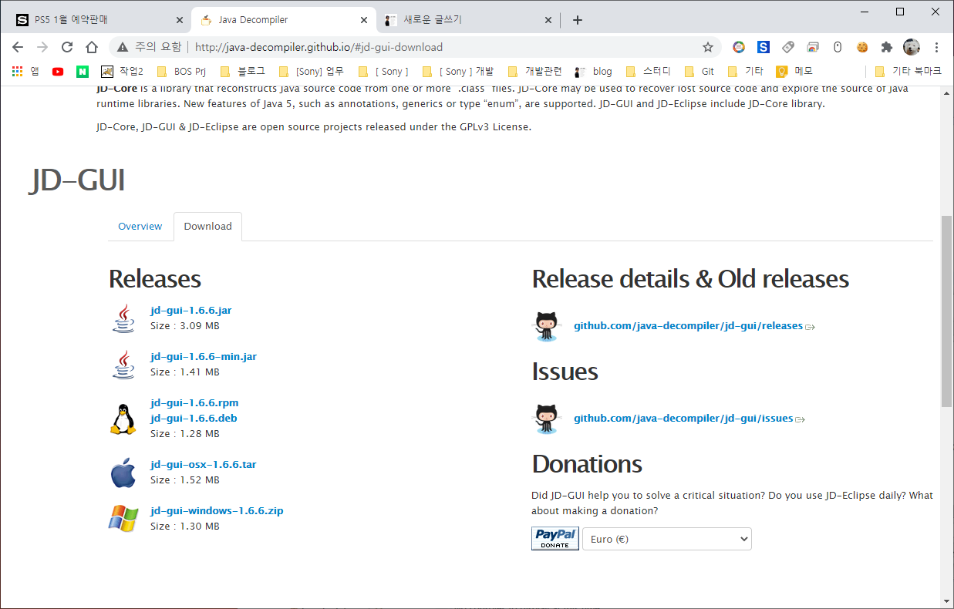Image resolution: width=954 pixels, height=609 pixels.
Task: Open the user profile avatar
Action: pyautogui.click(x=912, y=47)
